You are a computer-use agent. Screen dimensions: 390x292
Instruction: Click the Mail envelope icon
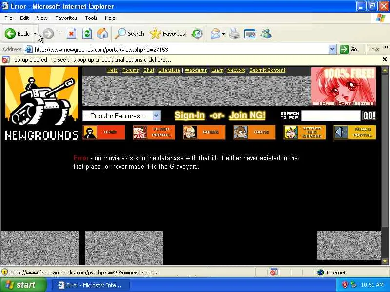pyautogui.click(x=215, y=34)
